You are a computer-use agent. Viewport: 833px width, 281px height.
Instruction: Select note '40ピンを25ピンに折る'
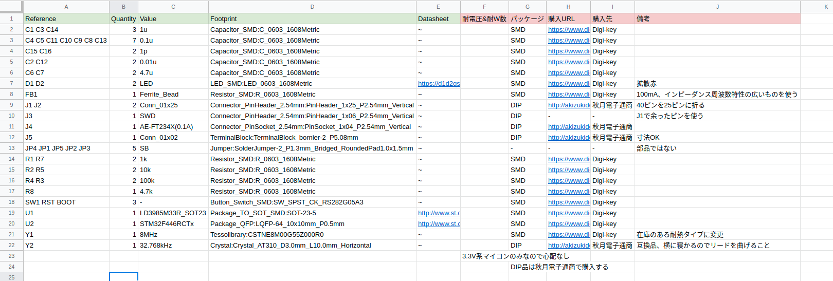pos(717,105)
